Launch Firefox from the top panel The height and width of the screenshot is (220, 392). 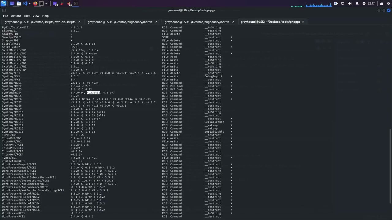coord(35,4)
